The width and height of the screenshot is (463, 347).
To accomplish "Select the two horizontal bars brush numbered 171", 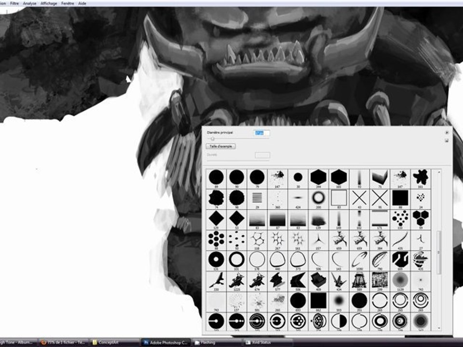I will click(x=380, y=220).
